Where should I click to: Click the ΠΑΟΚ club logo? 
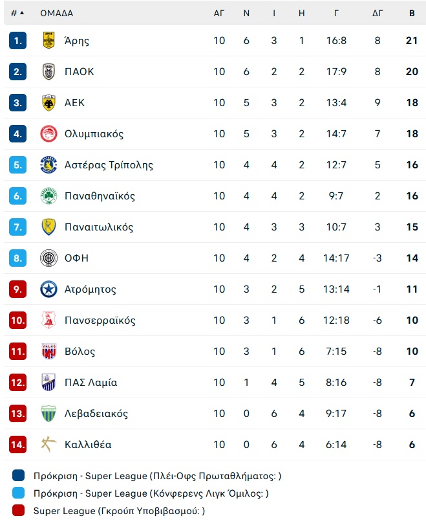click(48, 71)
